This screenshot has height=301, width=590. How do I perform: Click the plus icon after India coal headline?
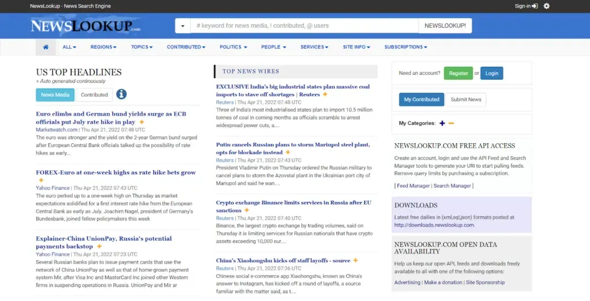coord(325,94)
